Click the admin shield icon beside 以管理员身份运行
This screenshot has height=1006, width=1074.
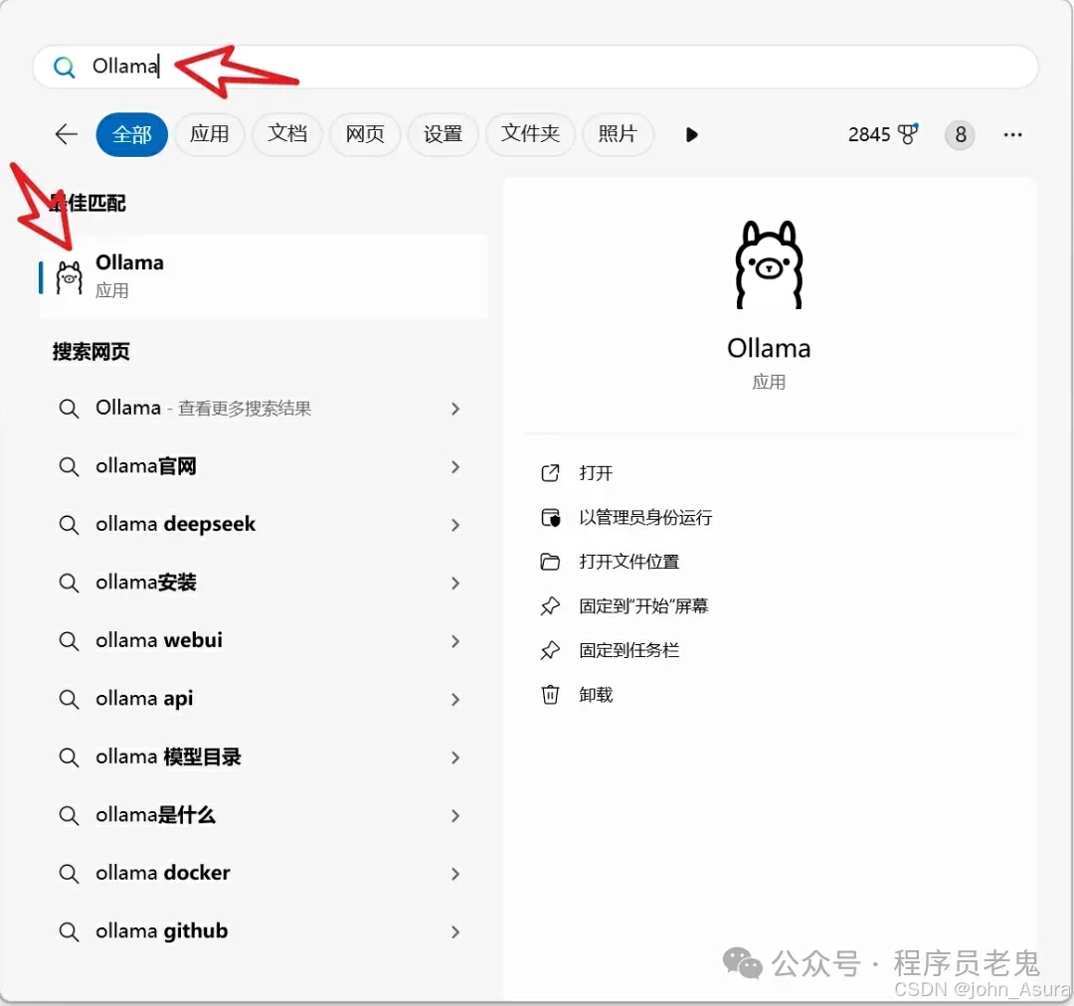[551, 518]
